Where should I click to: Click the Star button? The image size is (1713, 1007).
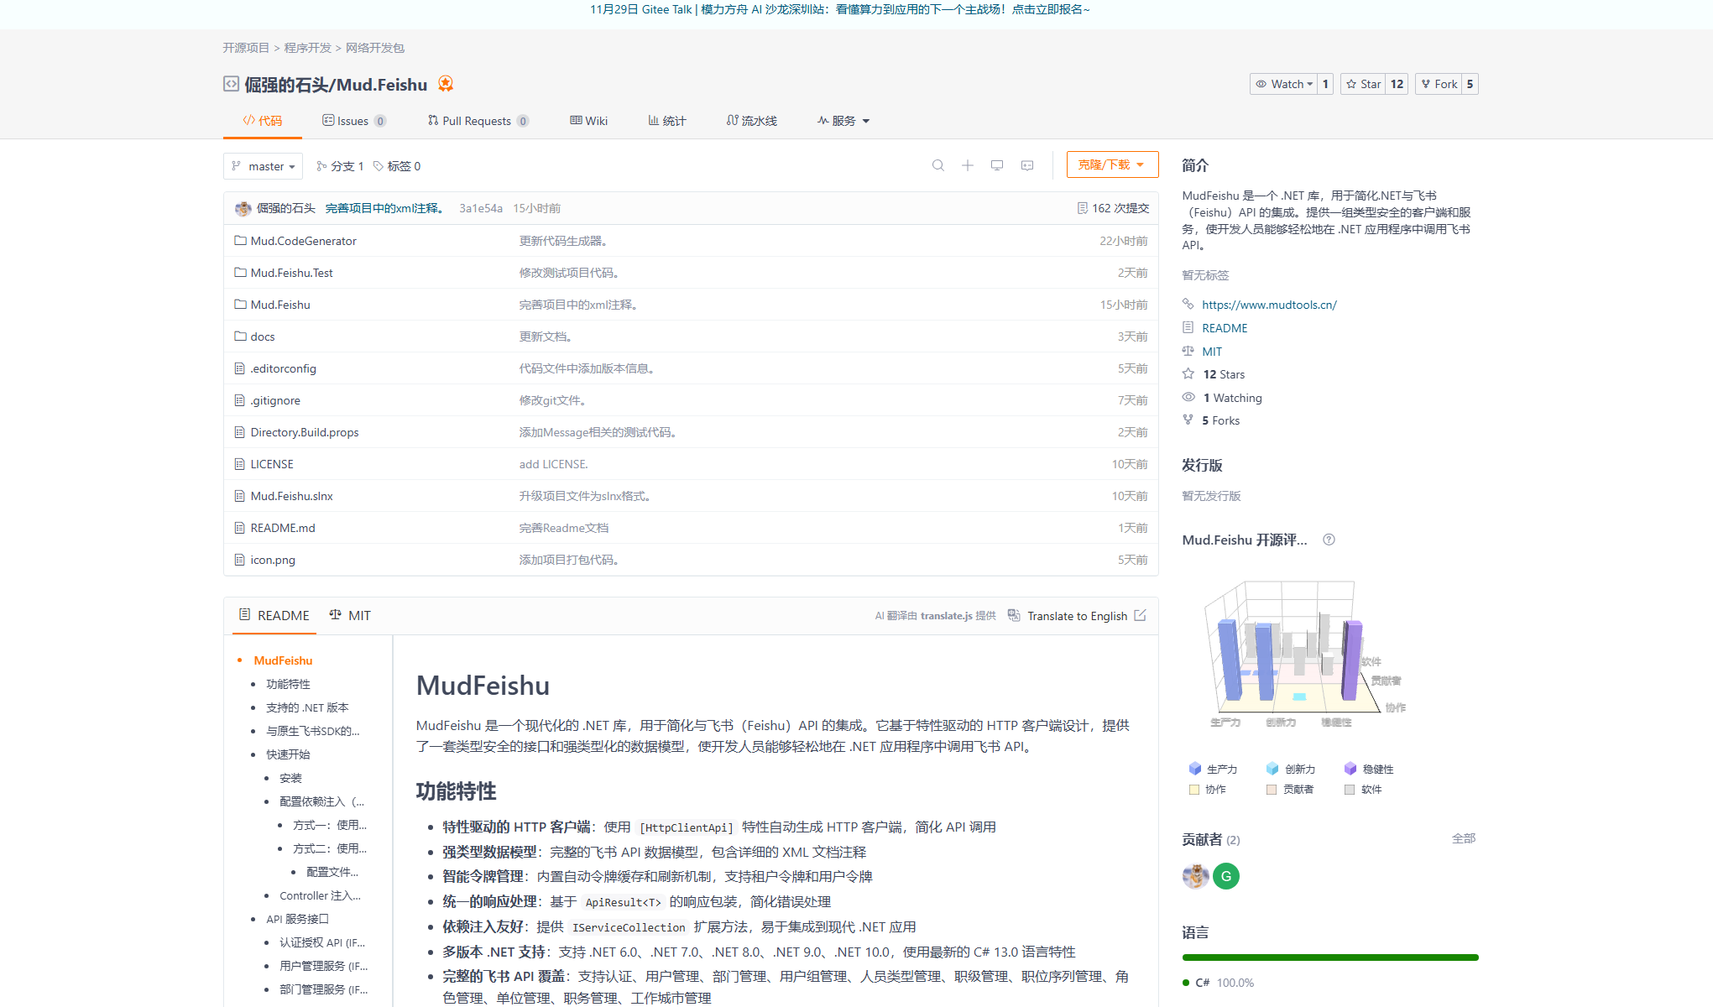tap(1363, 84)
